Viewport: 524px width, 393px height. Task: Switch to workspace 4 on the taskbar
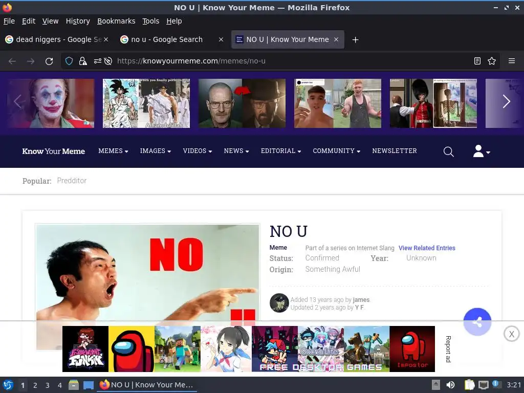pos(60,385)
